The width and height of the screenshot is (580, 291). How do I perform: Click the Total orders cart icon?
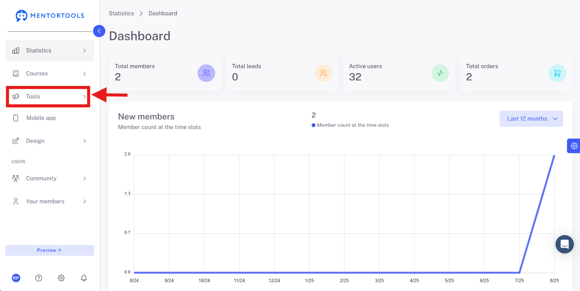pos(557,73)
